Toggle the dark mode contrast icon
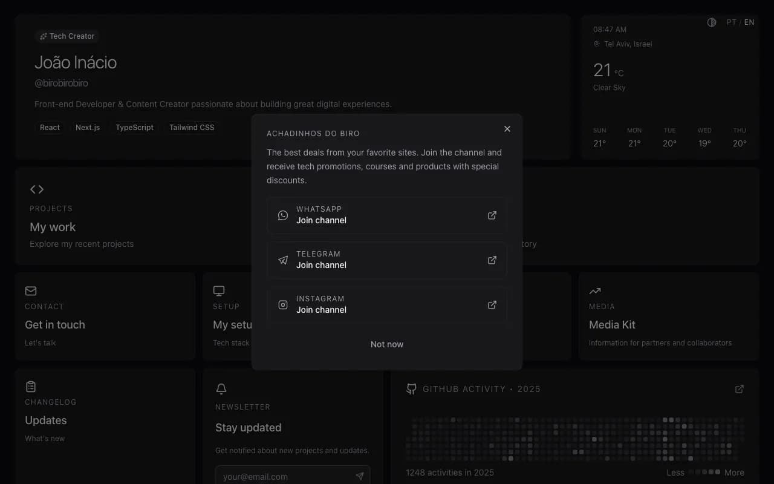This screenshot has height=484, width=774. click(712, 22)
